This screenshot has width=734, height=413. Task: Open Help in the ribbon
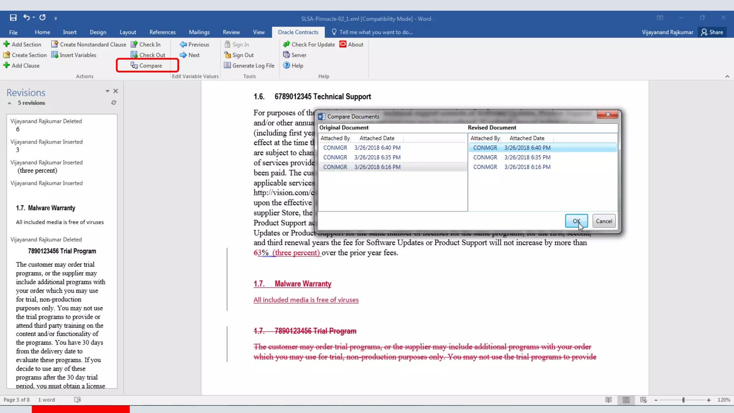click(293, 66)
